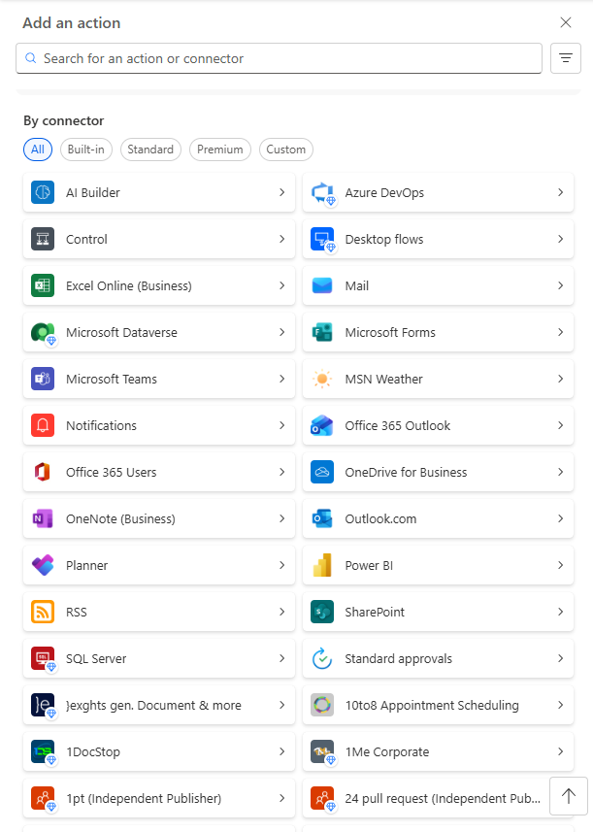Click the action or connector search field
Viewport: 593px width, 832px height.
(281, 58)
